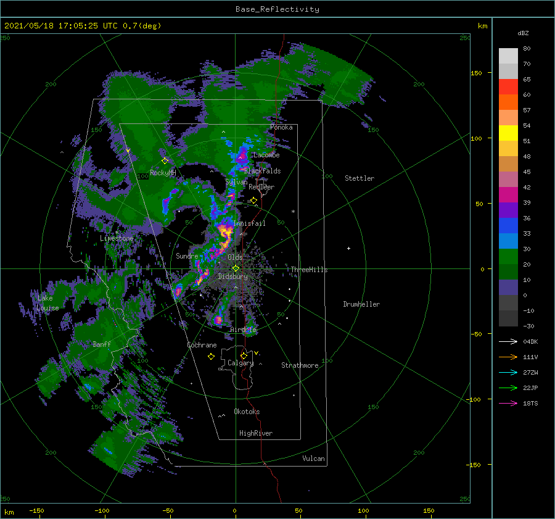This screenshot has height=519, width=555.
Task: Click the Ponoka label
Action: pyautogui.click(x=281, y=127)
